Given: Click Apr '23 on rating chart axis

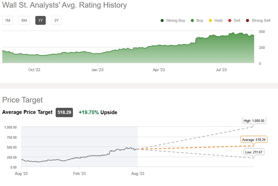Looking at the screenshot, I should pos(159,70).
